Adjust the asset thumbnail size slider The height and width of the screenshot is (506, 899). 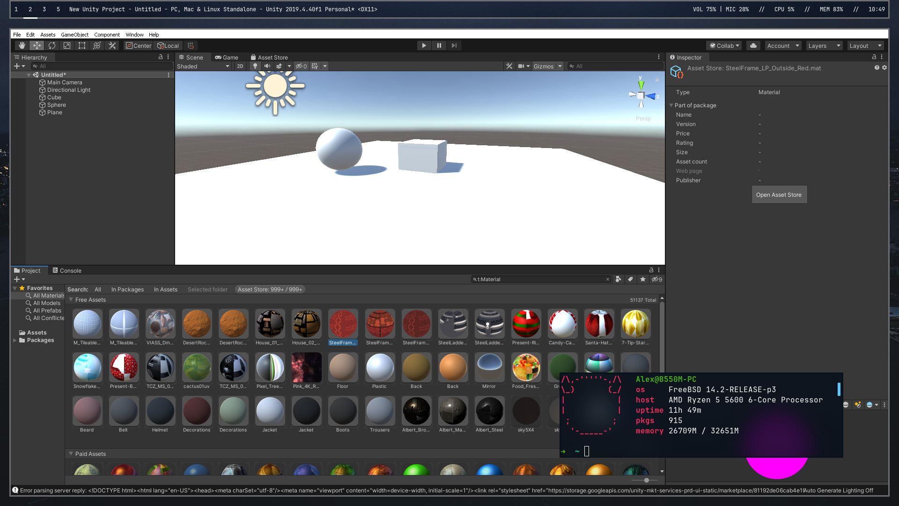646,480
